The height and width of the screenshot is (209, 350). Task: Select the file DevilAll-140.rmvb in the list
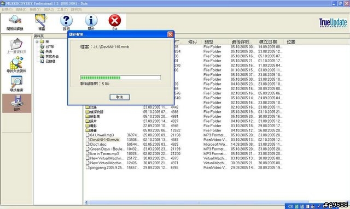(x=102, y=140)
